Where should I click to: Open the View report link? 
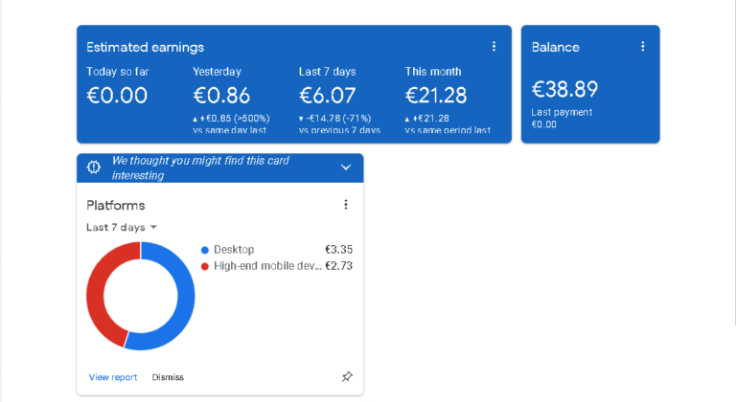click(x=113, y=377)
